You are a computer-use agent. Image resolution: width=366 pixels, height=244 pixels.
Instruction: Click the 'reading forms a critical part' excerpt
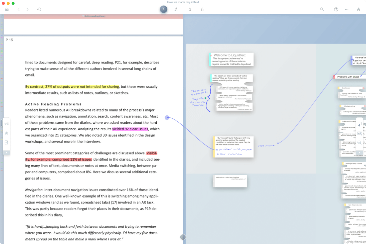(231, 181)
